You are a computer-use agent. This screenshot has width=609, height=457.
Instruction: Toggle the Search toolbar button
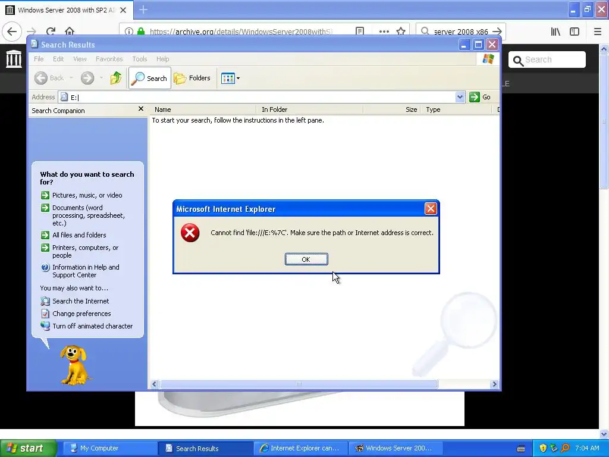point(149,78)
